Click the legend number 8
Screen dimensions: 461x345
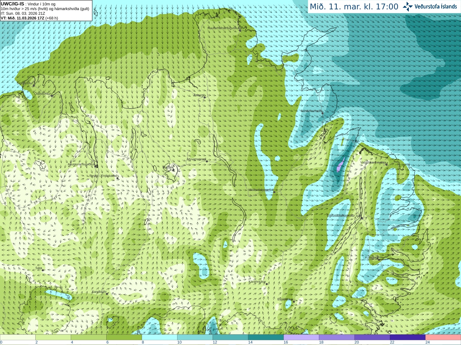[143, 342]
